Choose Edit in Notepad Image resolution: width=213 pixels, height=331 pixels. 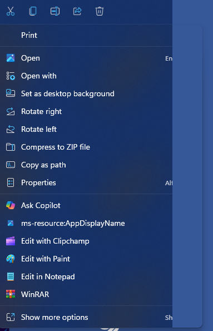pos(86,276)
